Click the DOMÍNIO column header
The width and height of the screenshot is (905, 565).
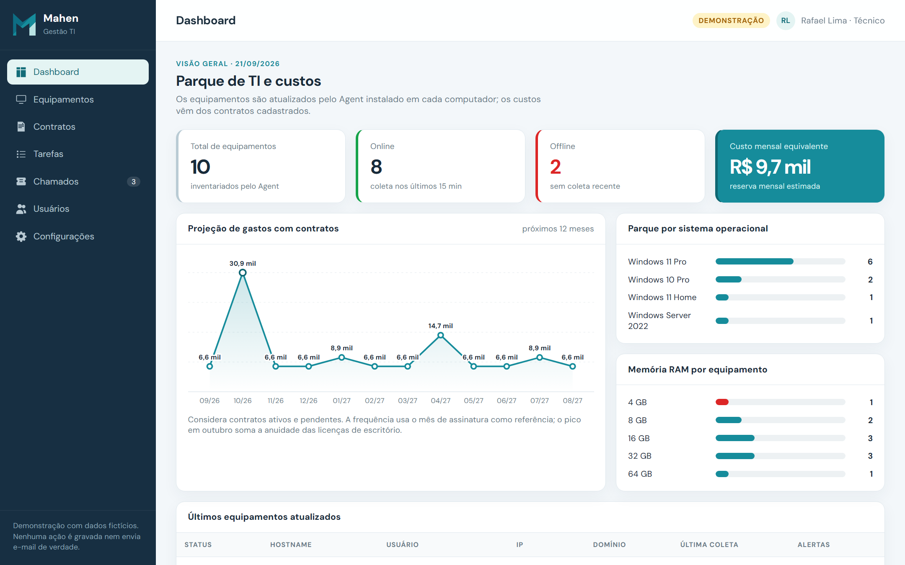pyautogui.click(x=609, y=544)
